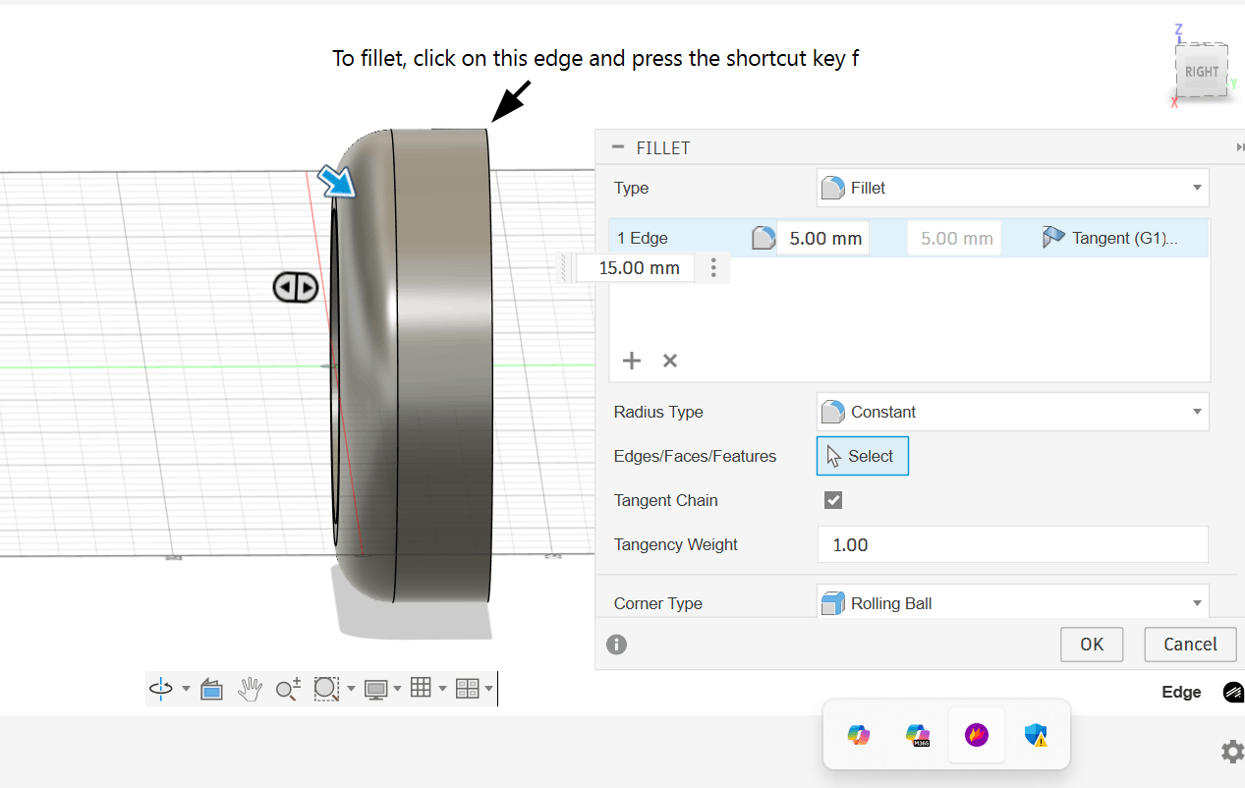
Task: Click the Select button for Edges/Faces/Features
Action: (x=863, y=456)
